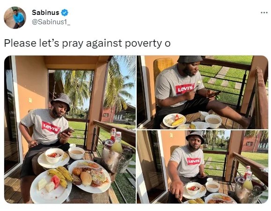The image size is (271, 211).
Task: Click the phone held in the left photo
Action: coord(66,131)
